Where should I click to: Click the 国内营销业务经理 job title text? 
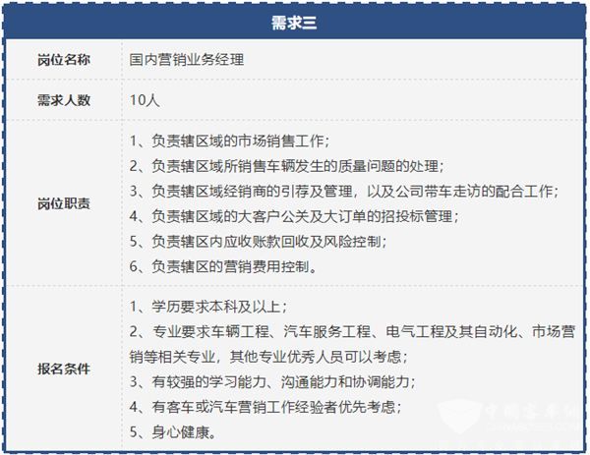point(187,59)
